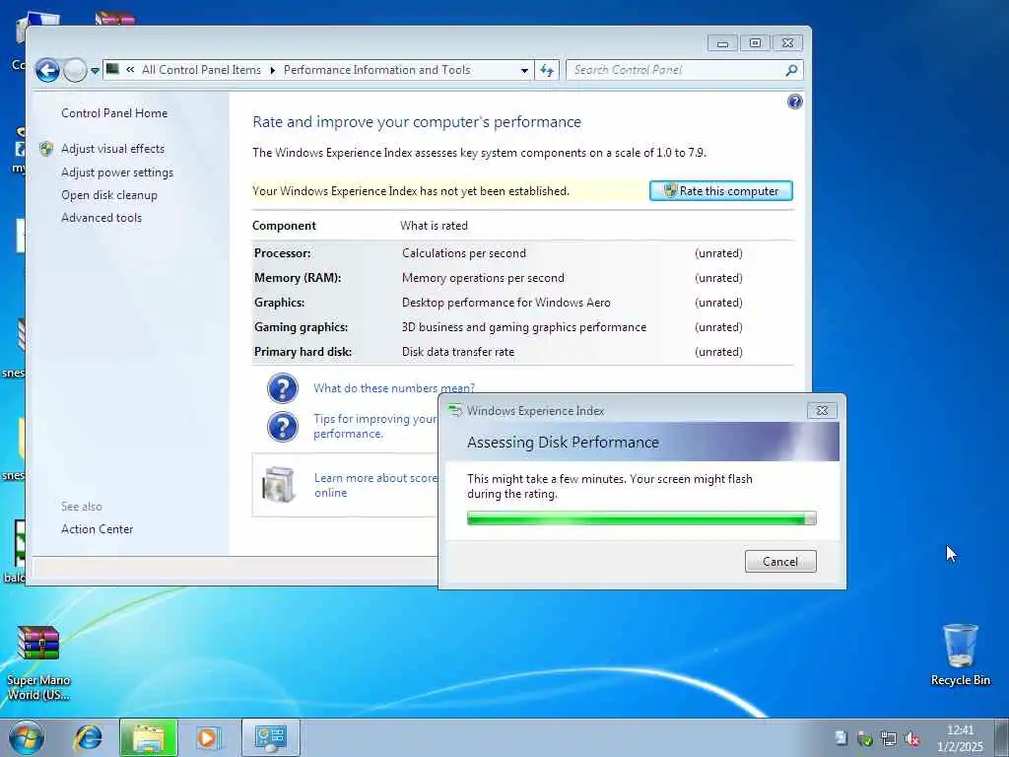Click question icon beside Tips for improving
The image size is (1009, 757).
[x=283, y=427]
